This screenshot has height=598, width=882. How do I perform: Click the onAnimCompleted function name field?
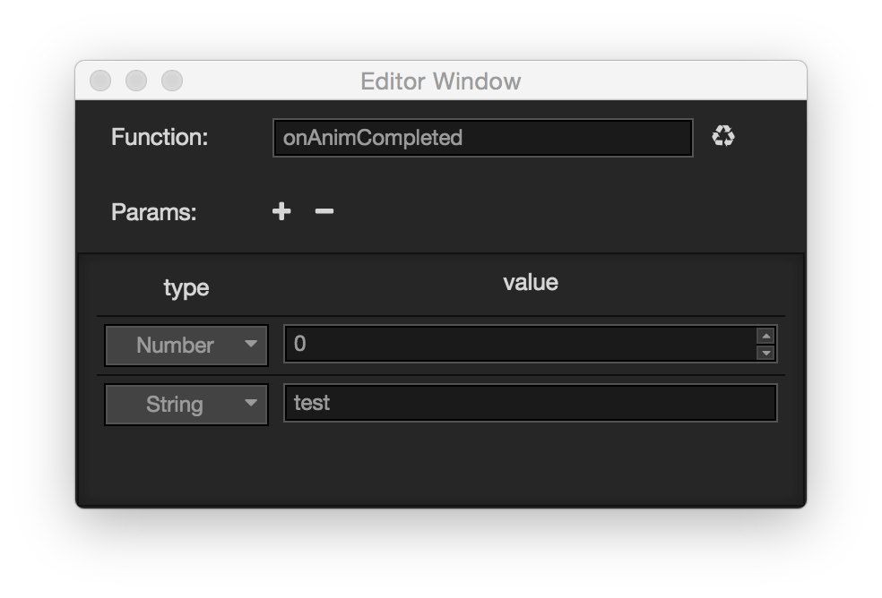tap(482, 138)
